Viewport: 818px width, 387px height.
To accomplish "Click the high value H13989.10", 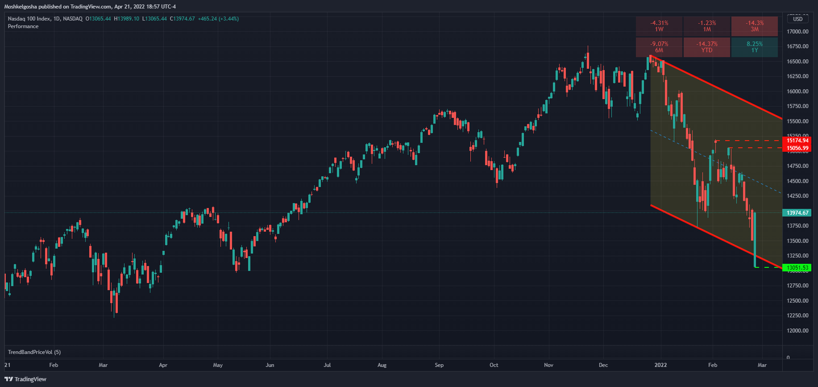I will [127, 19].
